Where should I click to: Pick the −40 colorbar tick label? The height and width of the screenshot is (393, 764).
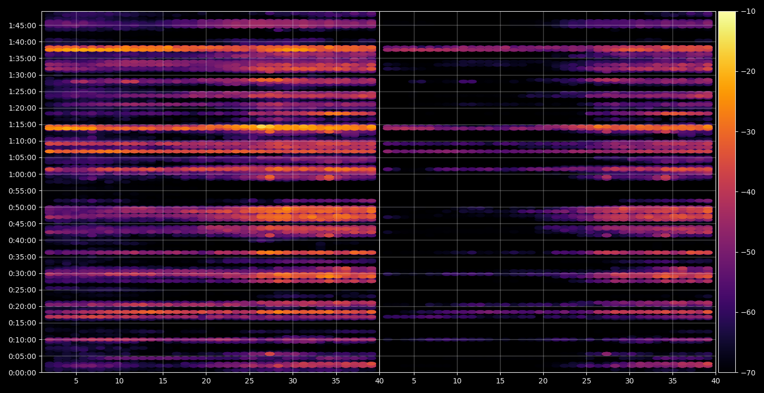[x=748, y=192]
